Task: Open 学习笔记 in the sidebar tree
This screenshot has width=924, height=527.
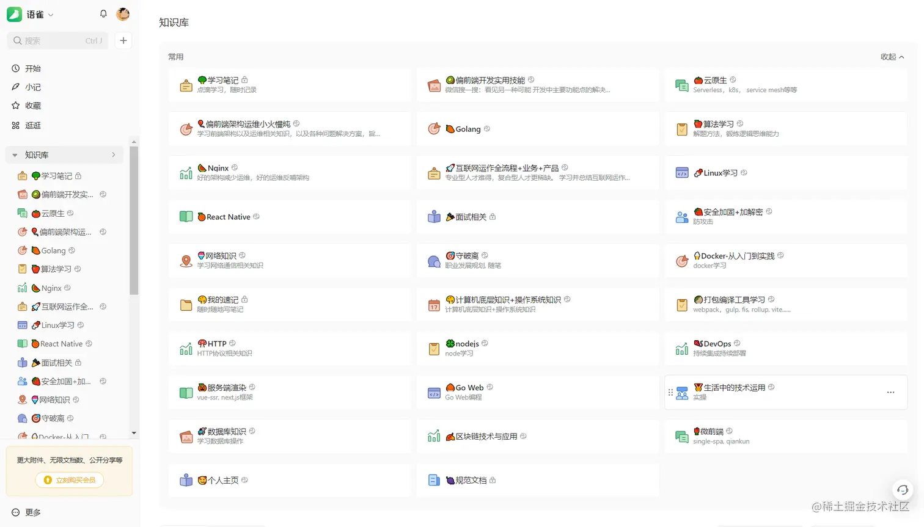Action: [x=57, y=176]
